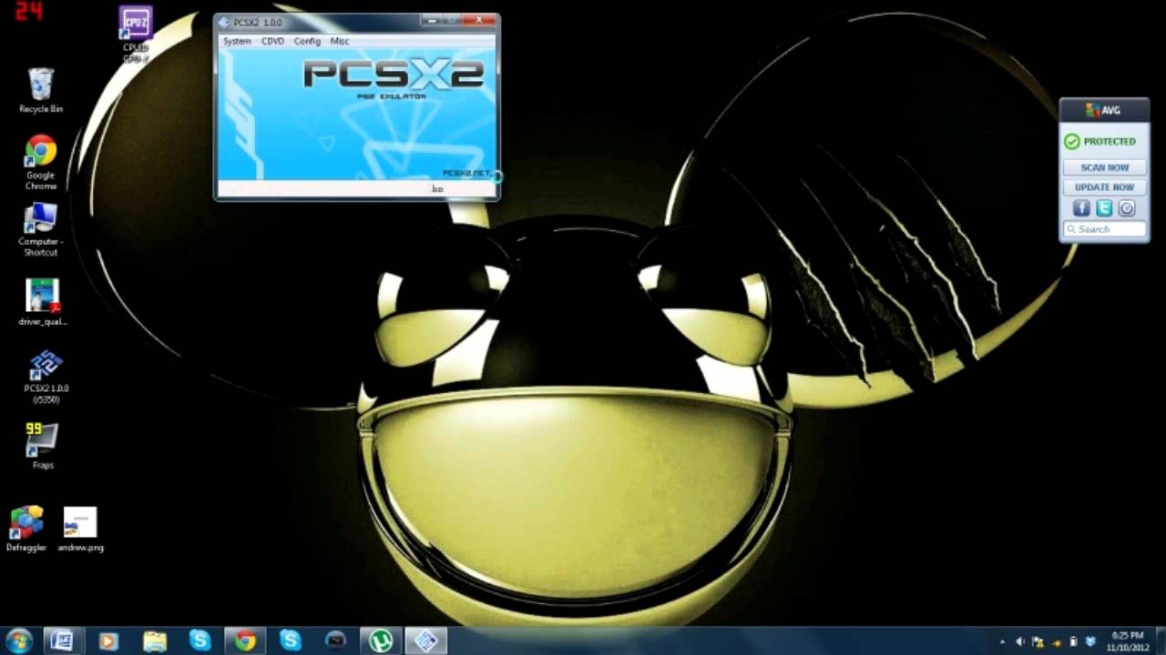Click the PCSX2 title bar app icon
Image resolution: width=1166 pixels, height=655 pixels.
(x=224, y=22)
